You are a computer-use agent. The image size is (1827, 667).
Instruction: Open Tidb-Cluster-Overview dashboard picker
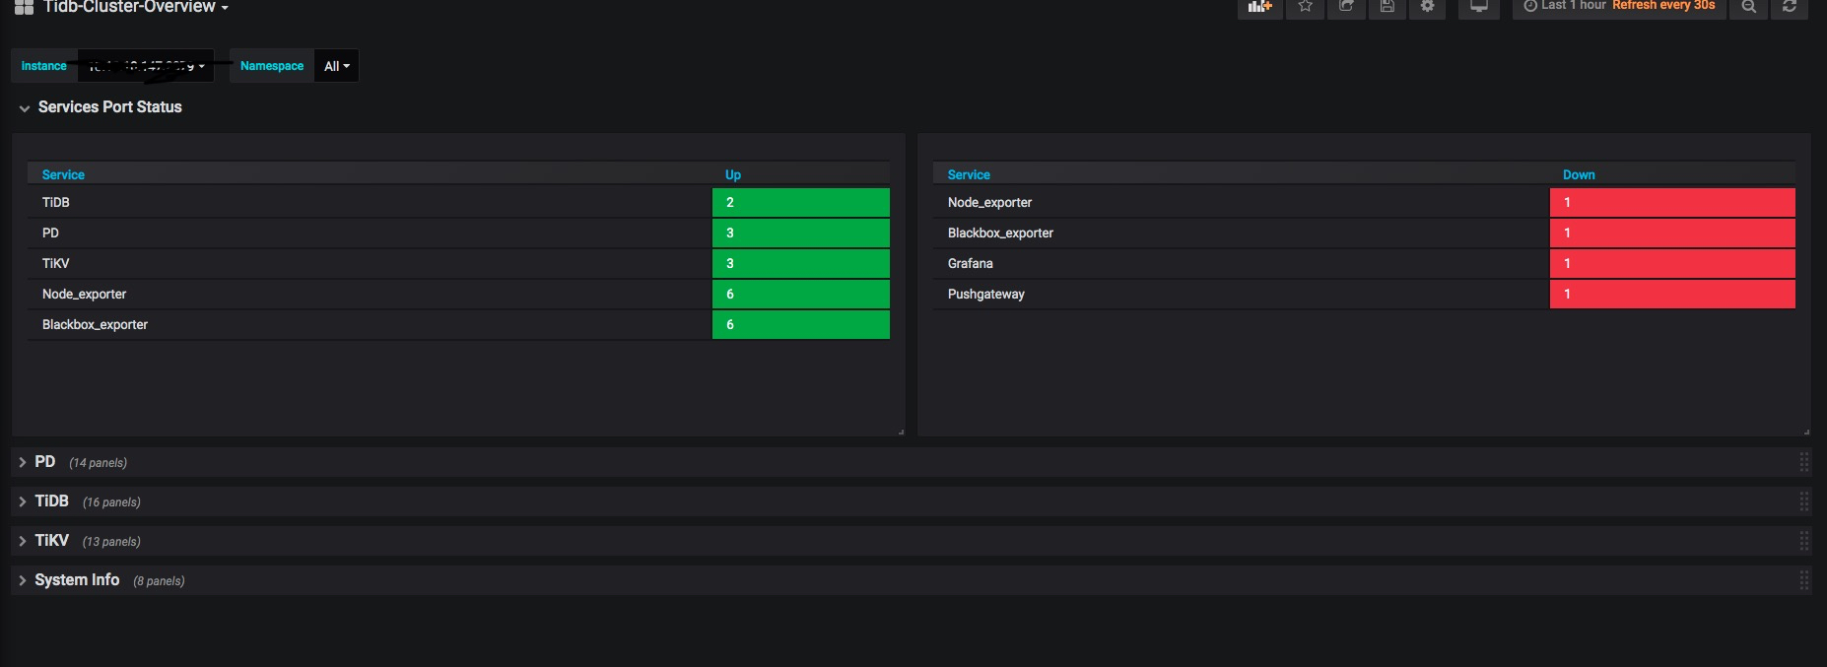click(135, 8)
